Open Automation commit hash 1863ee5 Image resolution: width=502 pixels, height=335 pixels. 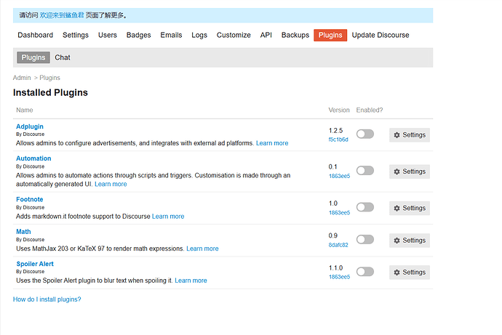(339, 176)
